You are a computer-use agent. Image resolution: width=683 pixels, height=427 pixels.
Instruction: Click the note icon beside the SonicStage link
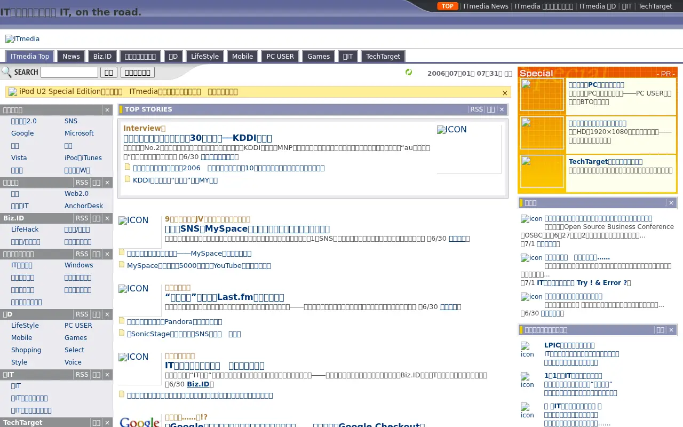coord(122,333)
